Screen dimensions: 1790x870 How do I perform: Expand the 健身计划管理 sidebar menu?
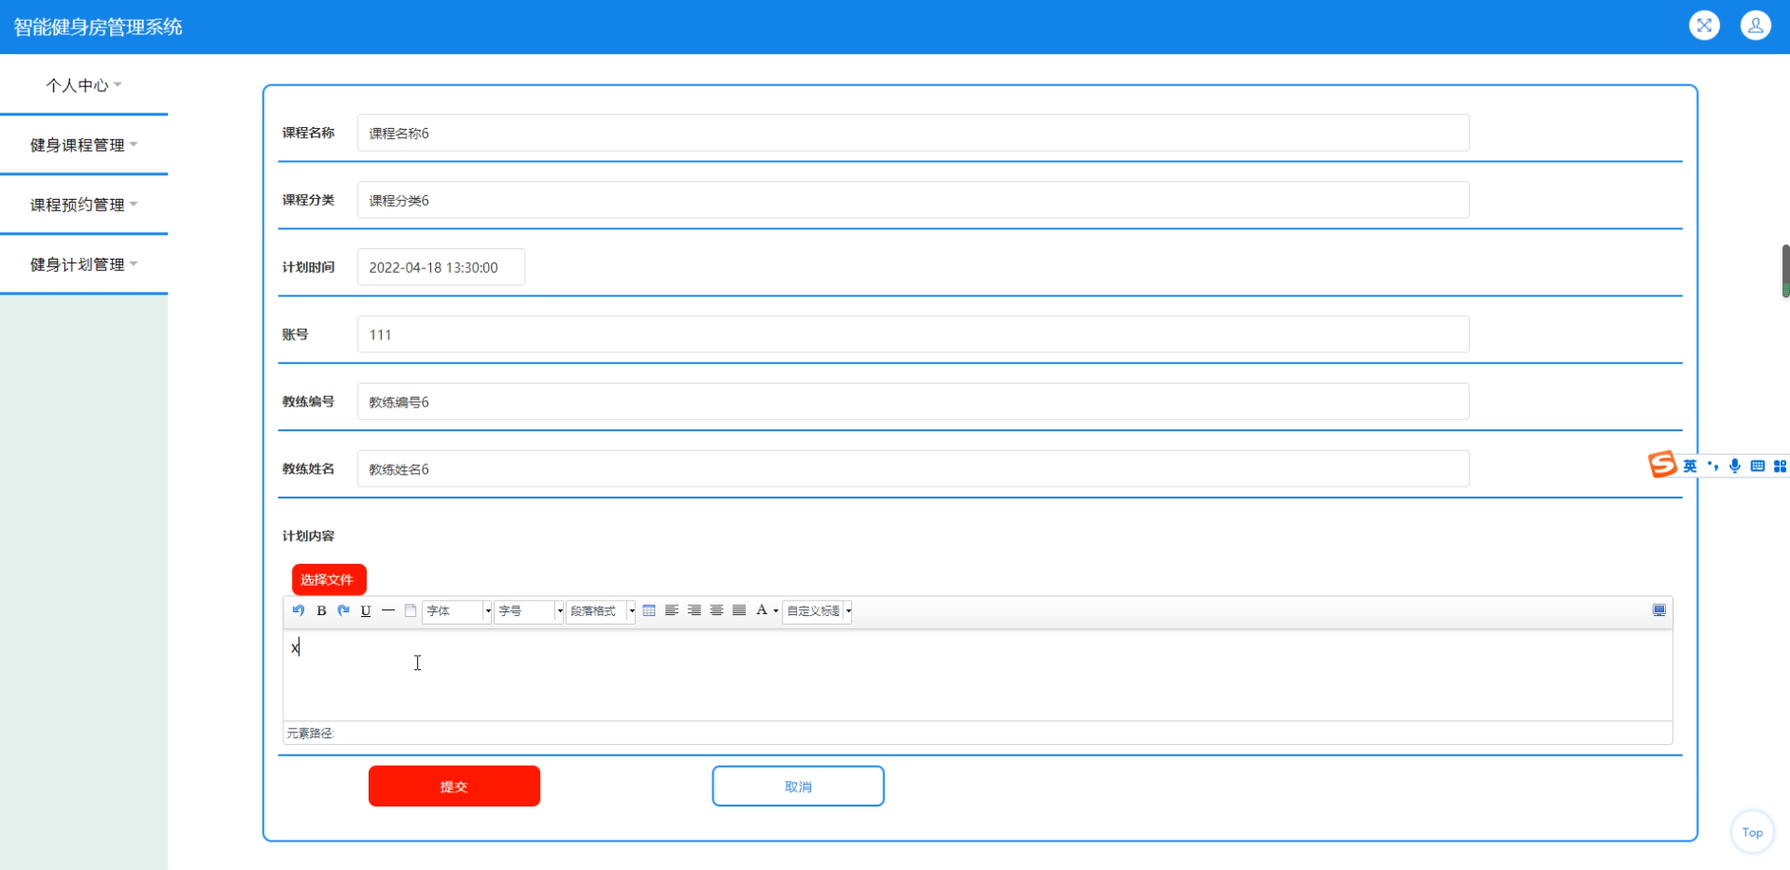(x=83, y=264)
